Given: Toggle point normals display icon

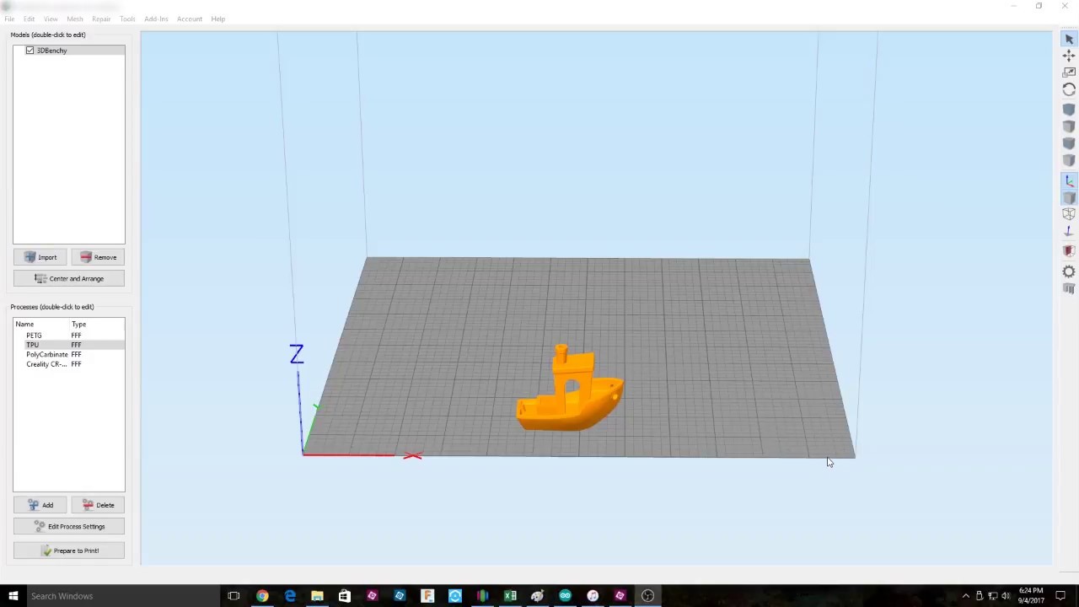Looking at the screenshot, I should [1069, 231].
